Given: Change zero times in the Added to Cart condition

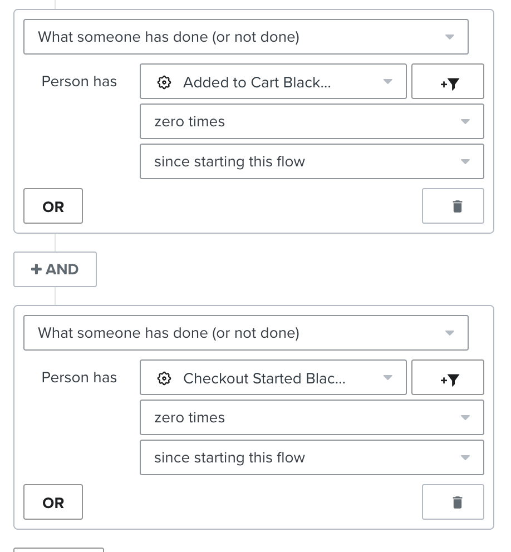Looking at the screenshot, I should 311,122.
